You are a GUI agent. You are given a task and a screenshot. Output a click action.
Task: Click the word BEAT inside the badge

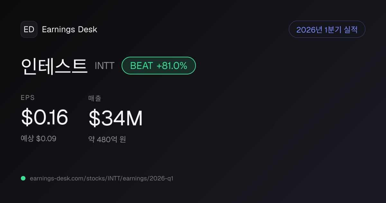[x=141, y=66]
